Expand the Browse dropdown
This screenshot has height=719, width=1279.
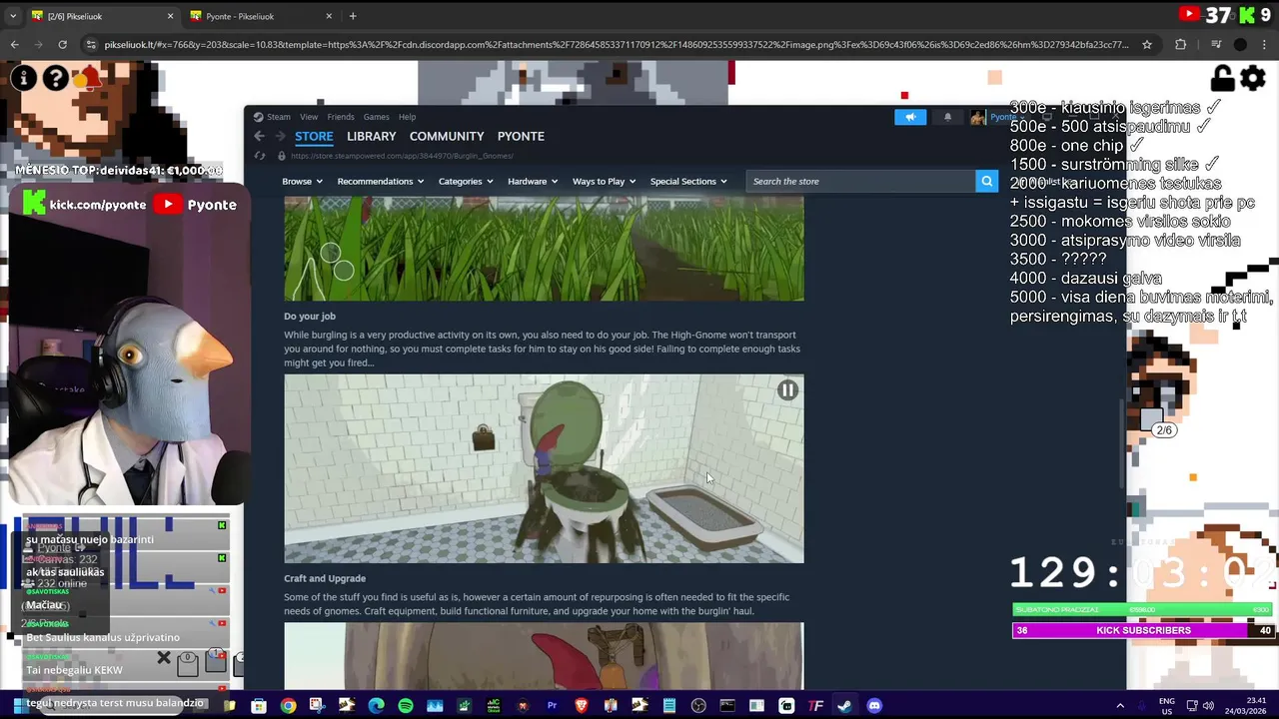coord(302,181)
